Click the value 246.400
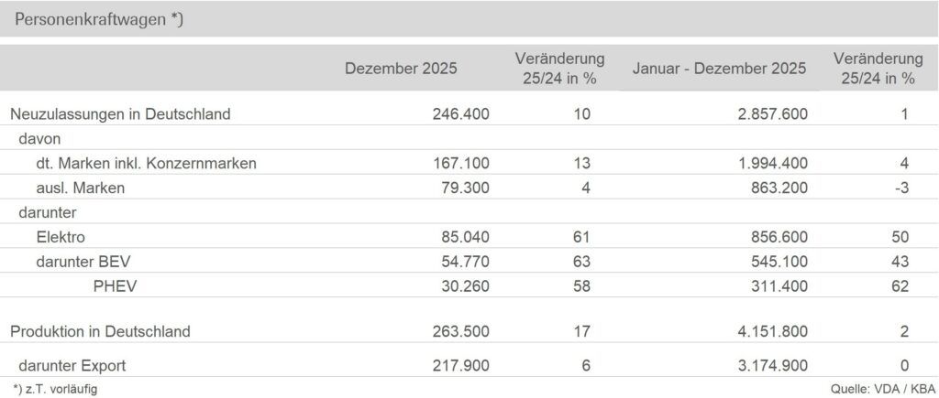The height and width of the screenshot is (398, 939). pyautogui.click(x=461, y=114)
